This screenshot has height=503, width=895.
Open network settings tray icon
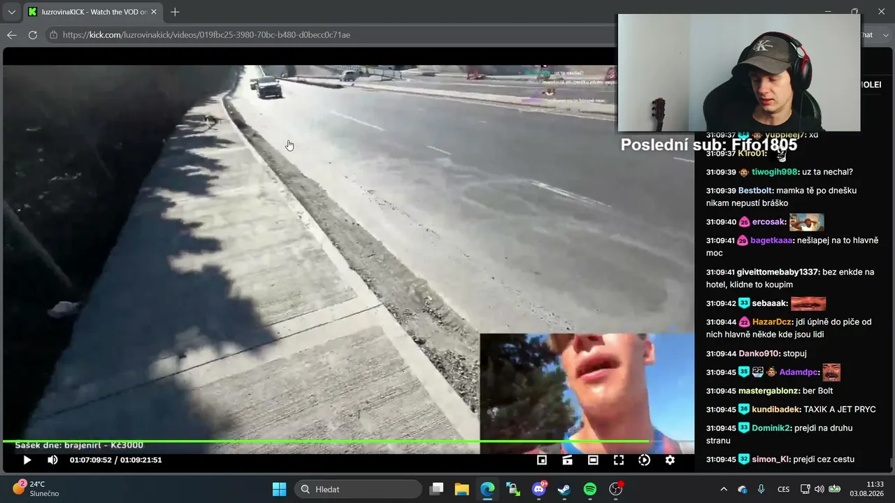pyautogui.click(x=805, y=489)
